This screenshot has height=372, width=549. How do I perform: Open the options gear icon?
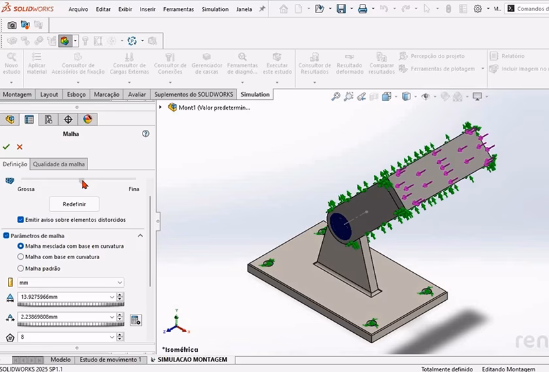pyautogui.click(x=478, y=9)
